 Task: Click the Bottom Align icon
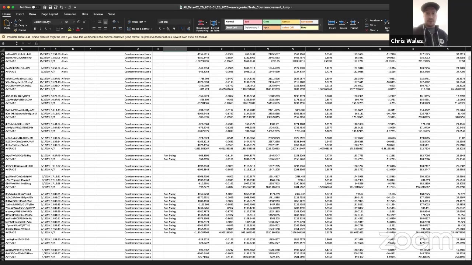[105, 22]
